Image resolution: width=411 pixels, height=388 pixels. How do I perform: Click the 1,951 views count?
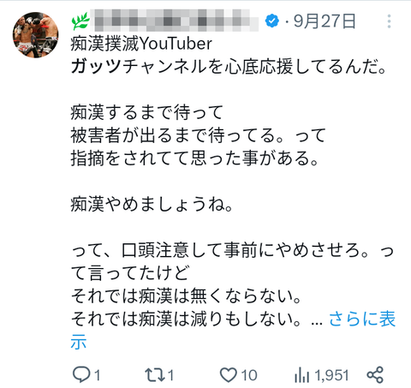331,375
